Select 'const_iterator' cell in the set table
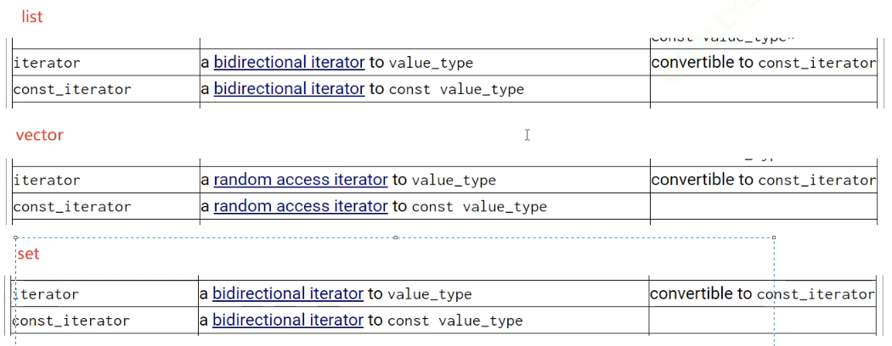Screen dimensions: 892x346 click(x=72, y=321)
